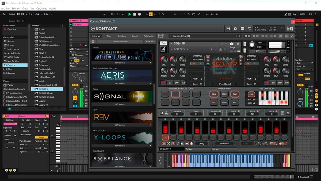
Task: Toggle the instrument solo S button
Action: point(245,44)
